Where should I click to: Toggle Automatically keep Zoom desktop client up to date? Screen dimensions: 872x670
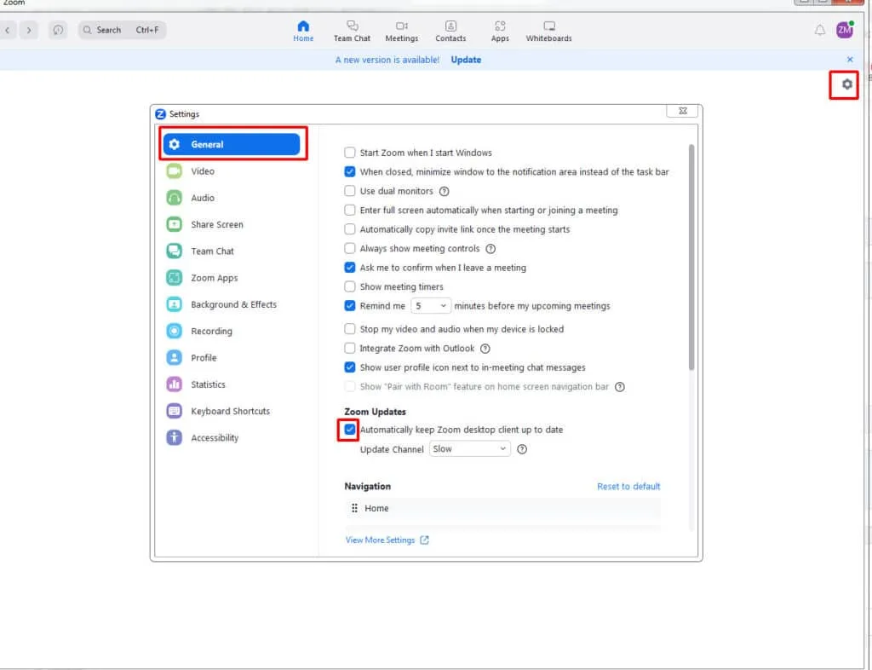[350, 430]
